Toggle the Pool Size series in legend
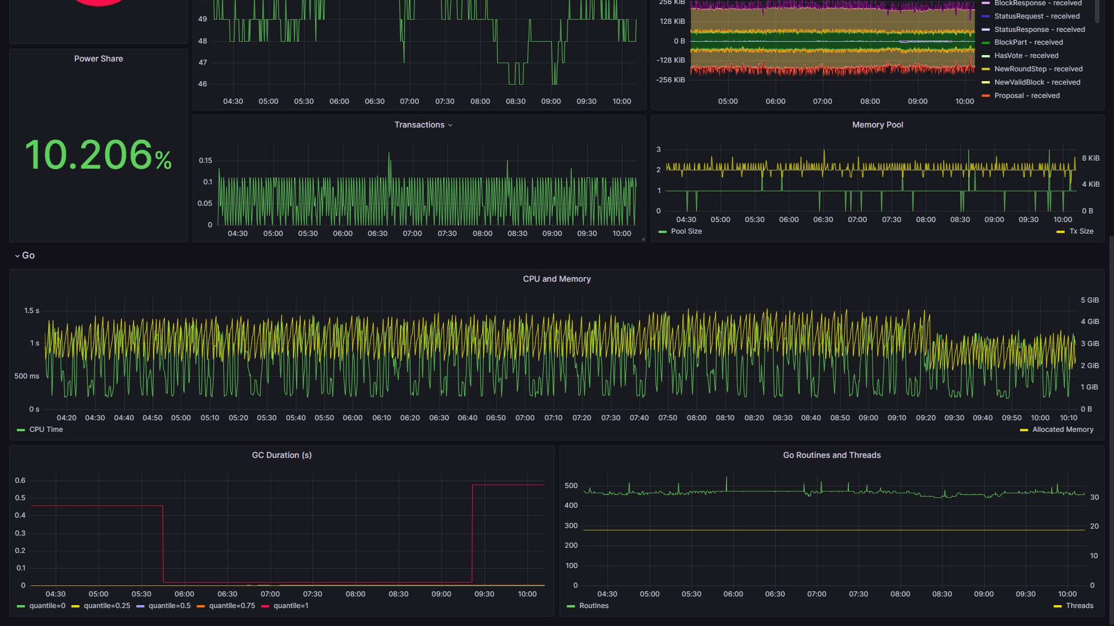 [x=686, y=231]
